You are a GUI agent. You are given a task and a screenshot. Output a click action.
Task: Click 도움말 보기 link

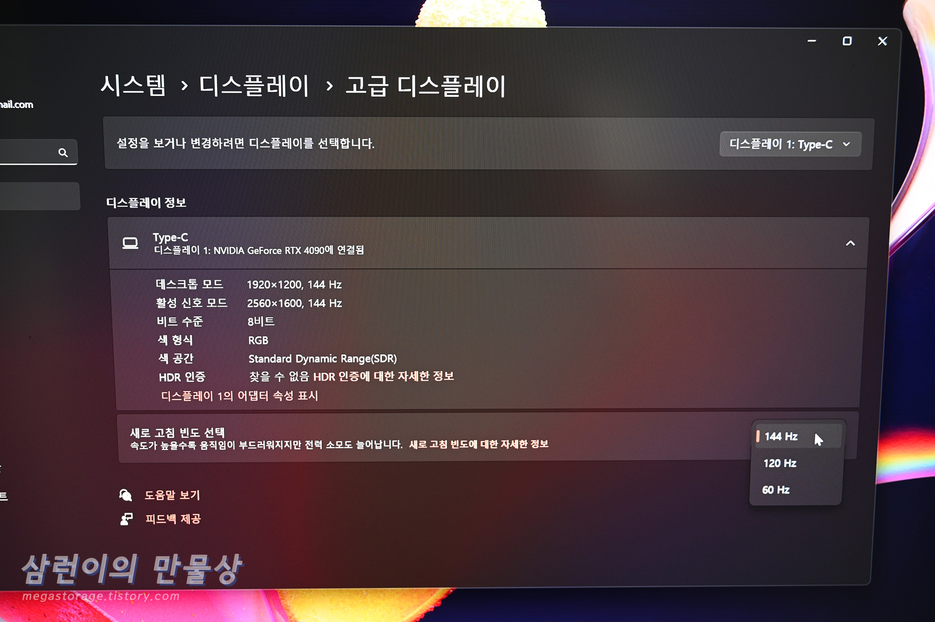pos(172,495)
